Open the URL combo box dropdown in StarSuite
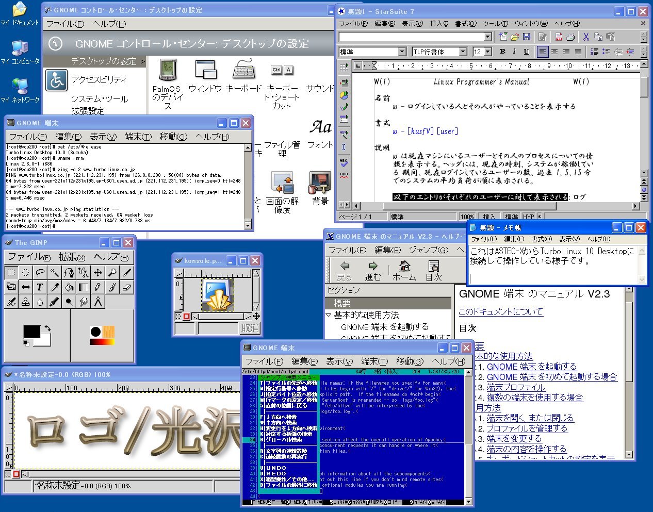 pos(488,37)
